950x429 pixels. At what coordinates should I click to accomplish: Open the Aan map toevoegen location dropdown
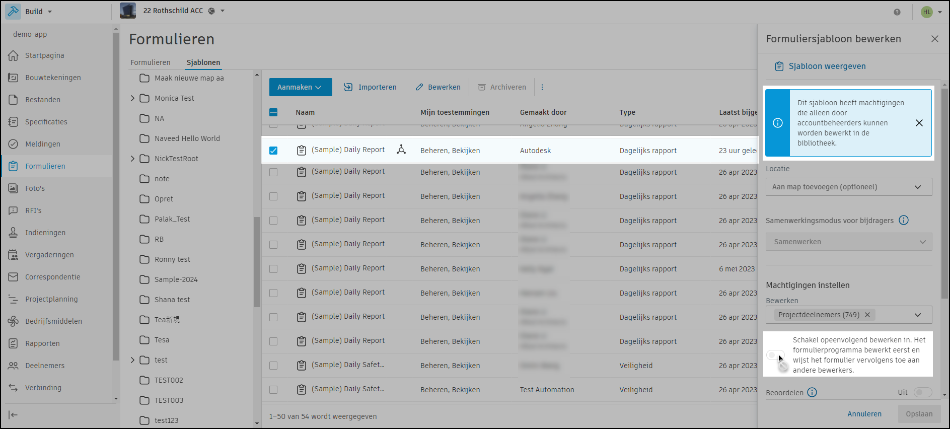pos(849,187)
